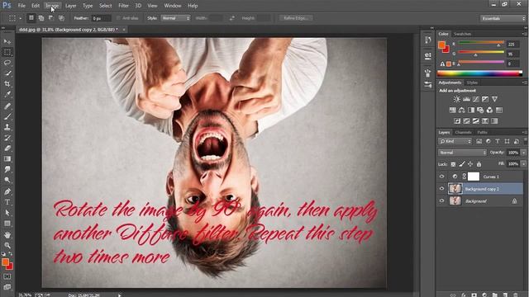
Task: Select the Crop tool
Action: [x=7, y=84]
